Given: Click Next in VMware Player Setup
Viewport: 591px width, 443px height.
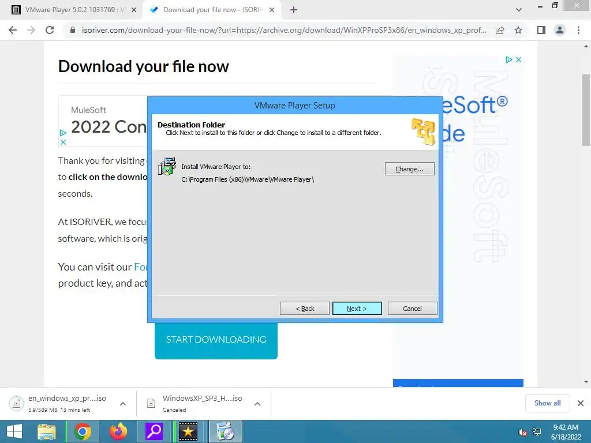Looking at the screenshot, I should coord(357,308).
